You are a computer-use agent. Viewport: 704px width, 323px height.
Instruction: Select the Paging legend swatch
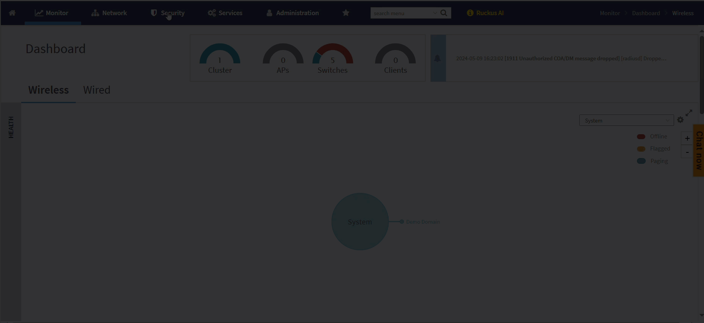641,161
